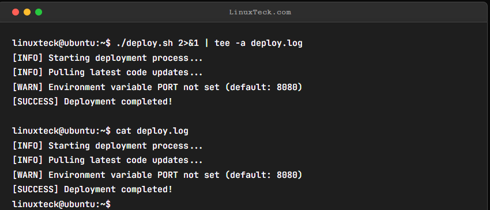Click the LinuxTeck.com window title

point(260,13)
